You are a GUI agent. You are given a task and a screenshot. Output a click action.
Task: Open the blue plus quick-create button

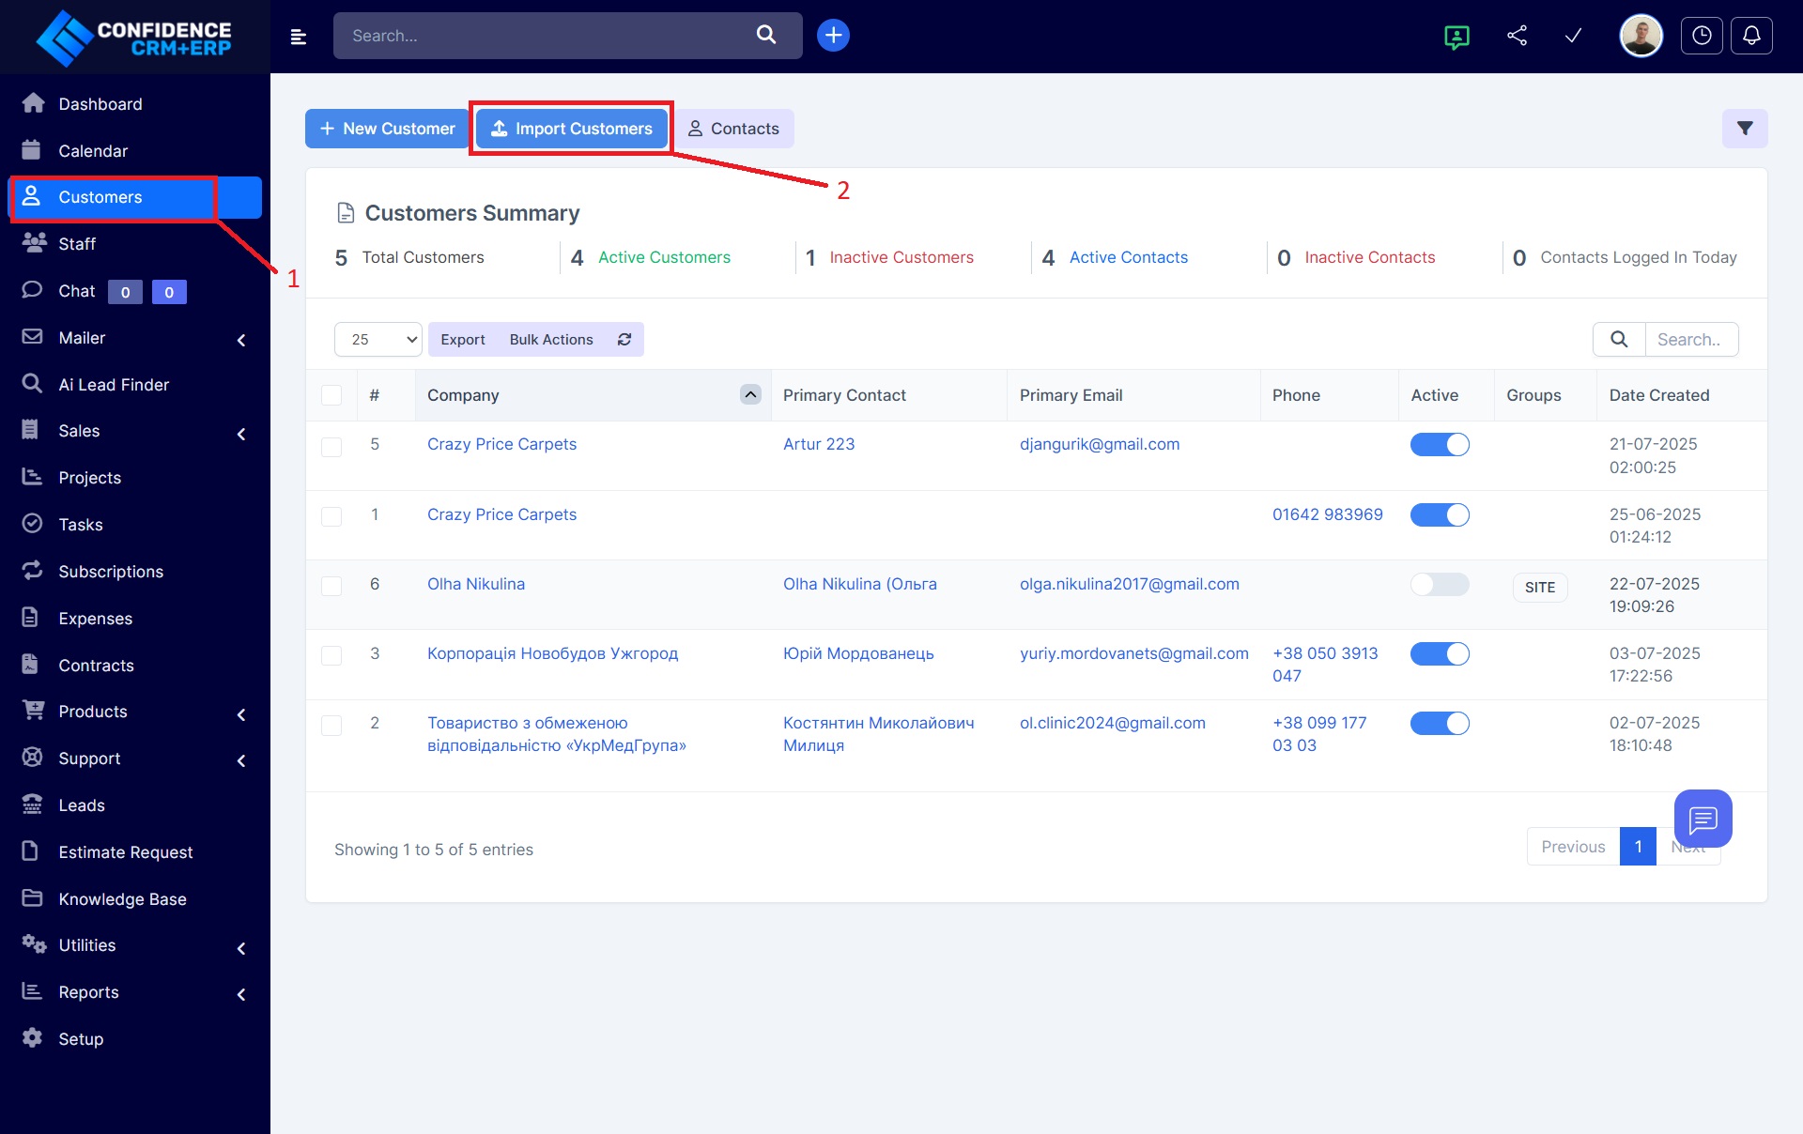point(833,35)
